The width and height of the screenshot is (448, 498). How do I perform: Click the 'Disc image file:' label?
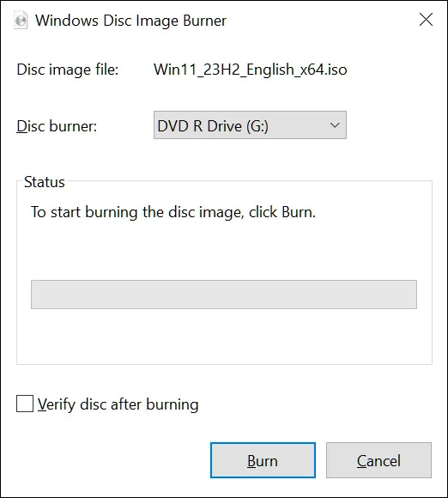tap(68, 70)
